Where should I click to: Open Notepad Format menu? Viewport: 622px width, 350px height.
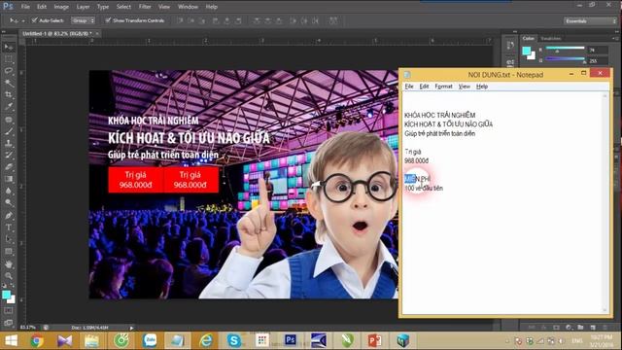443,87
